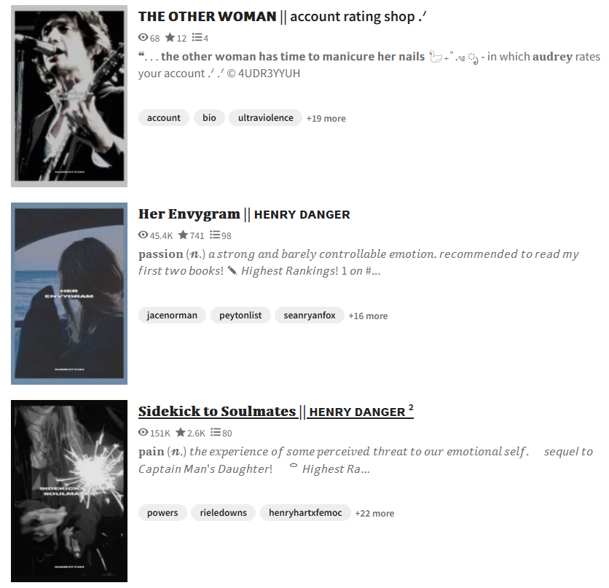Open the Sidekick to Soulmates sparkler cover
The width and height of the screenshot is (609, 588).
pos(69,491)
